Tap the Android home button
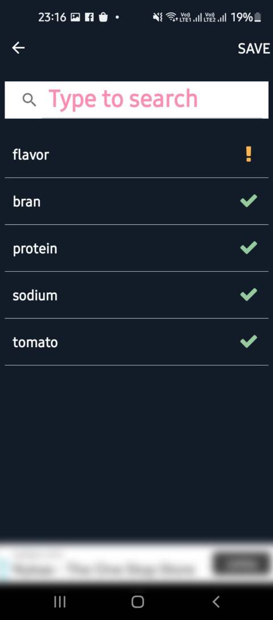Viewport: 273px width, 620px height. click(x=137, y=602)
